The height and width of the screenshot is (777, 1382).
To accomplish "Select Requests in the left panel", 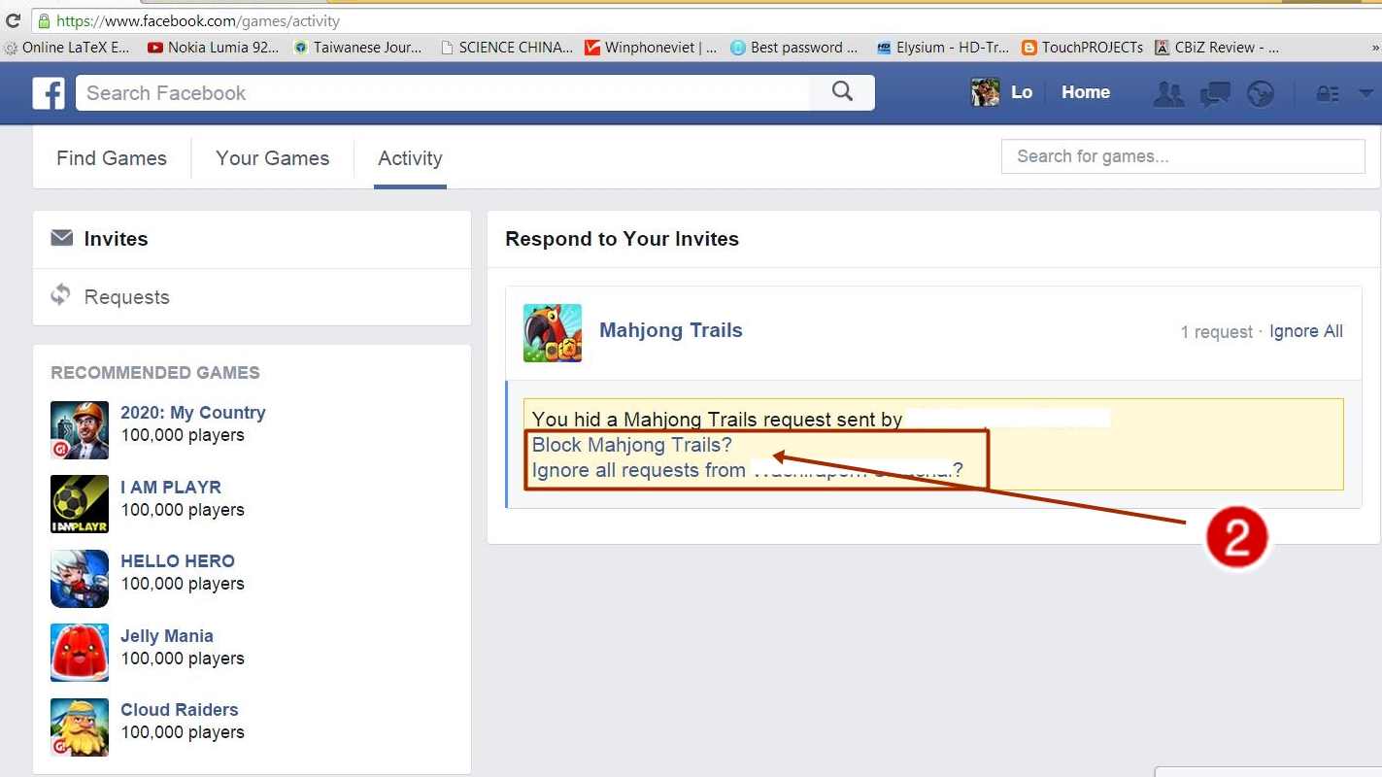I will click(252, 297).
